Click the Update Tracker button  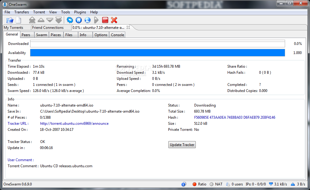click(182, 145)
